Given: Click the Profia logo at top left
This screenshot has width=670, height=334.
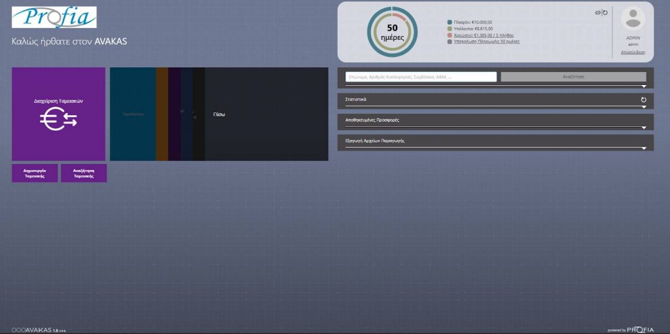Looking at the screenshot, I should (54, 17).
